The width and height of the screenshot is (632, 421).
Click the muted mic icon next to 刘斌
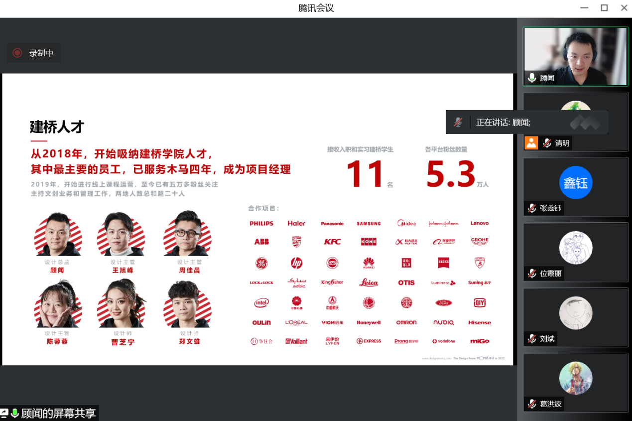pyautogui.click(x=532, y=339)
